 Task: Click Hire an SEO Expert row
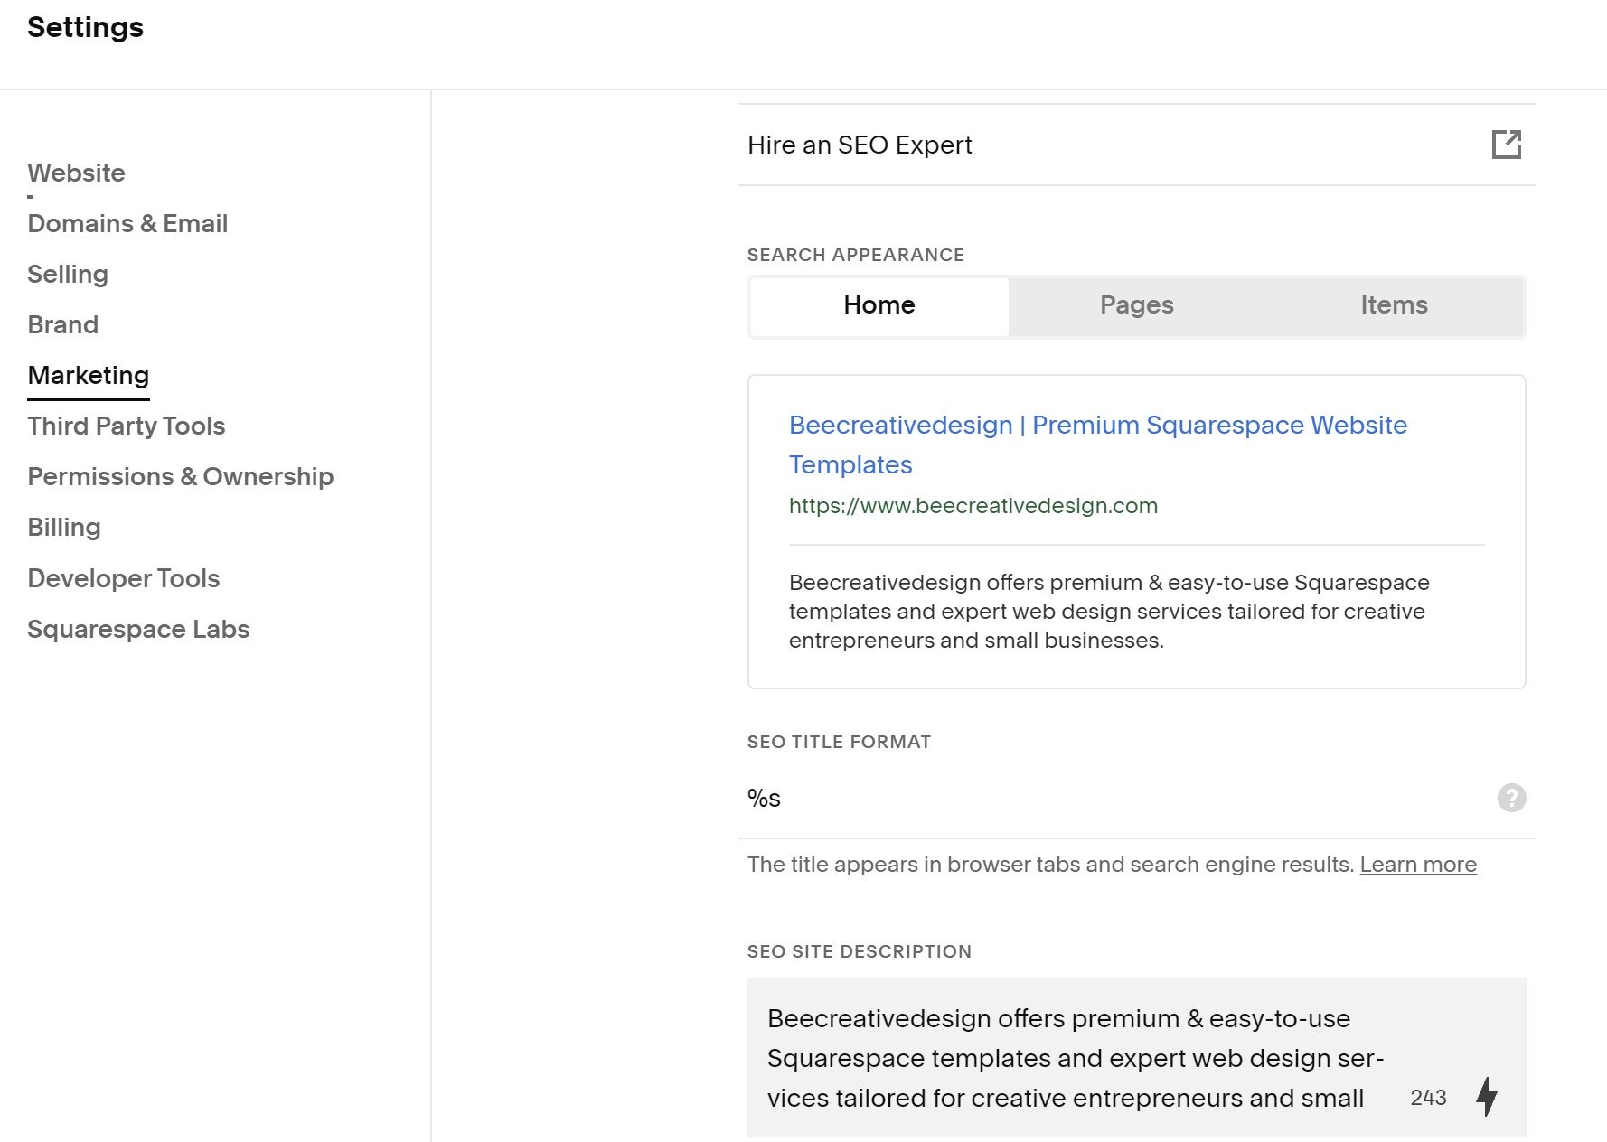[x=1136, y=145]
